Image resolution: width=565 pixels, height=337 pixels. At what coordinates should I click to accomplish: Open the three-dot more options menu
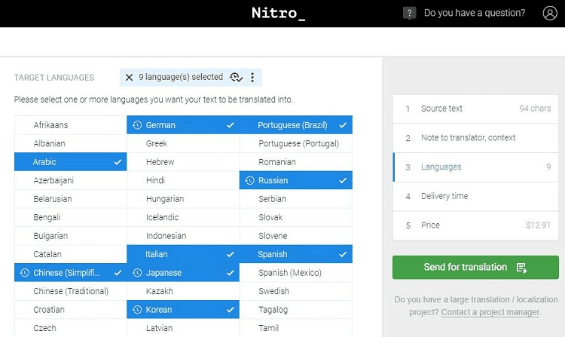pos(252,77)
